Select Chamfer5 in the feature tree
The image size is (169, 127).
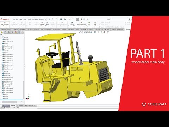pyautogui.click(x=6, y=86)
